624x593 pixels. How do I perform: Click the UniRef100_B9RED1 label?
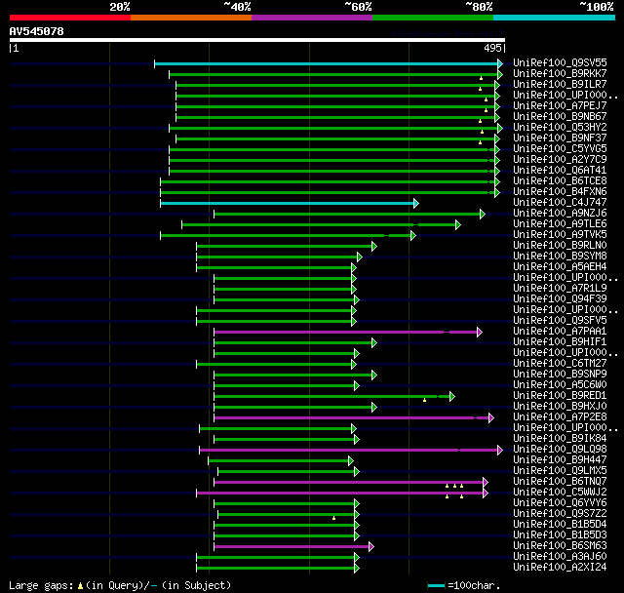click(560, 396)
